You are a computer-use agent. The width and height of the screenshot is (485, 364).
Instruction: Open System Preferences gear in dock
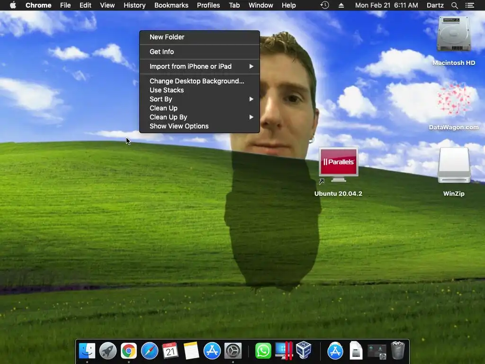tap(233, 351)
